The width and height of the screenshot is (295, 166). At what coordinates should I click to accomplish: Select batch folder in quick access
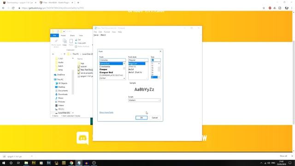pyautogui.click(x=59, y=66)
